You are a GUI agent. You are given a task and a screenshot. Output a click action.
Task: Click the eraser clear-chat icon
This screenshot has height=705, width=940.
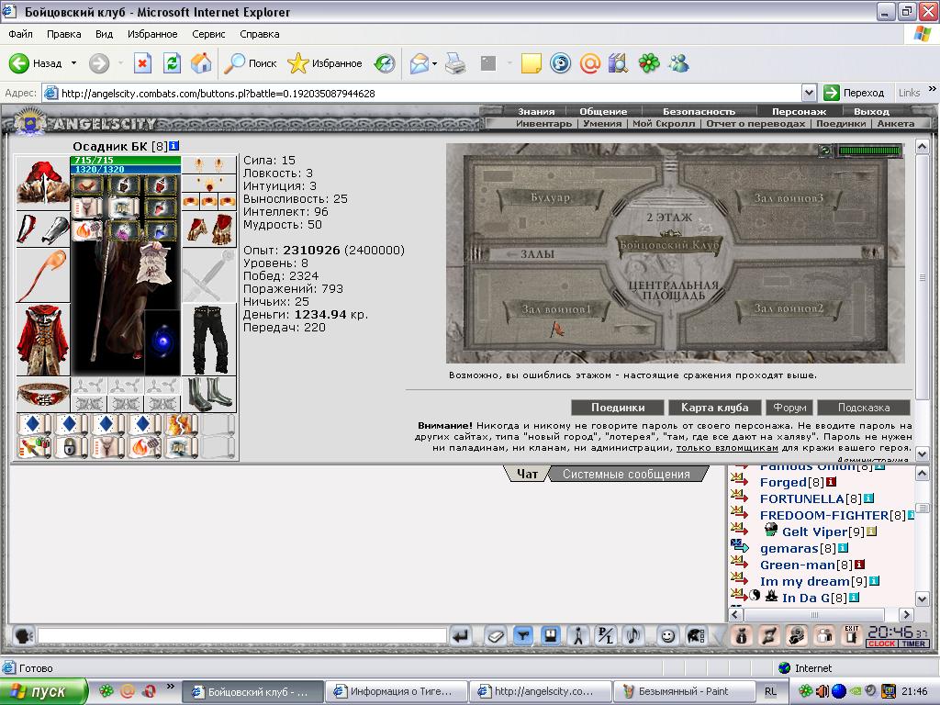click(x=495, y=635)
